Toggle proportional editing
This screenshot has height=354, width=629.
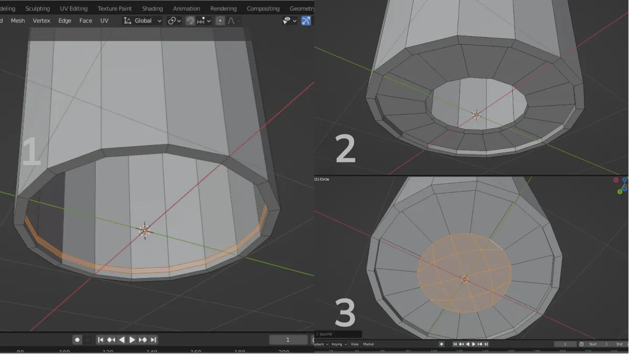(220, 20)
